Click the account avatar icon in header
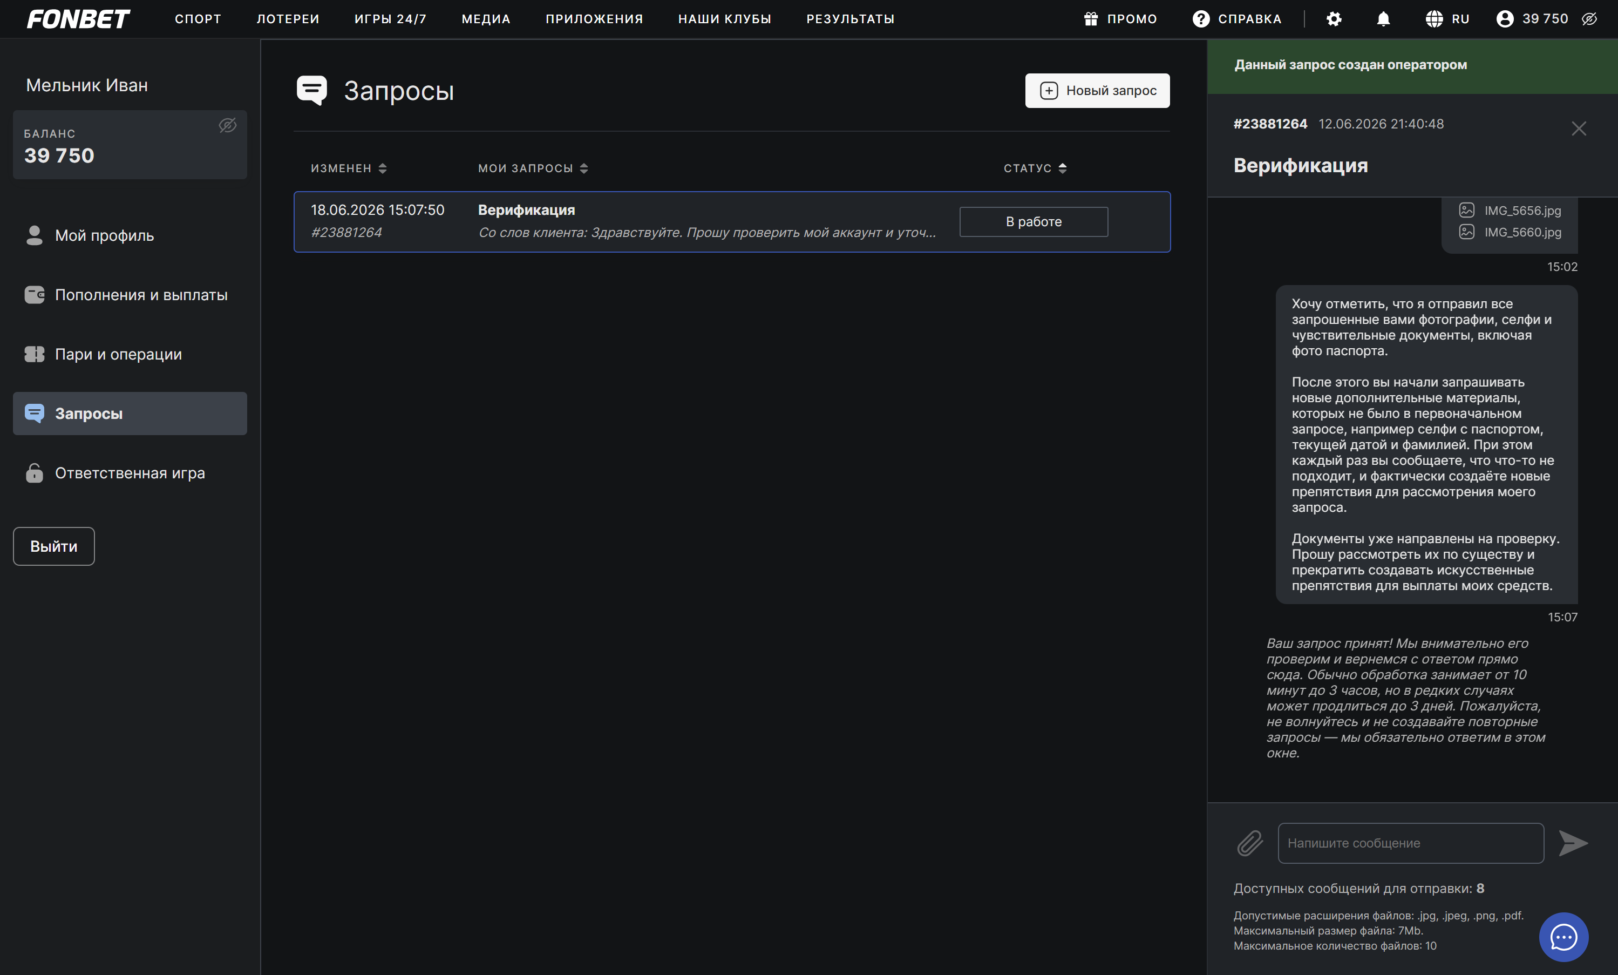 1505,19
